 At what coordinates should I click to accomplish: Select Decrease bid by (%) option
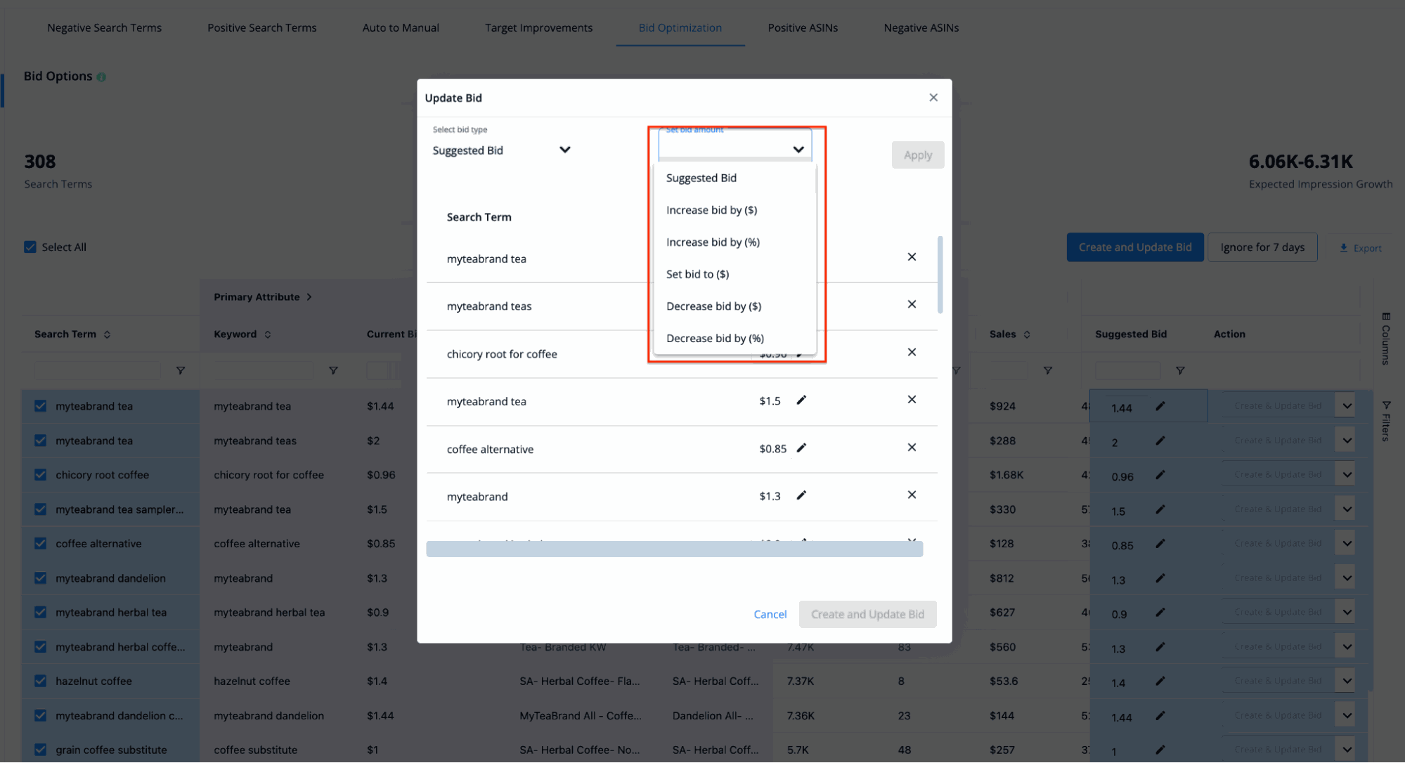click(x=714, y=337)
